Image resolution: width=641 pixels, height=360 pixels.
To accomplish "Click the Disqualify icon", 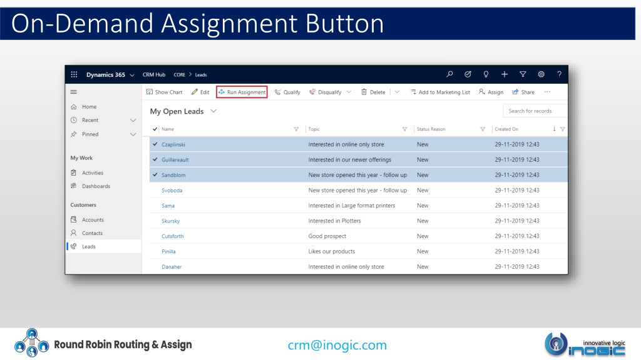I will (x=312, y=92).
